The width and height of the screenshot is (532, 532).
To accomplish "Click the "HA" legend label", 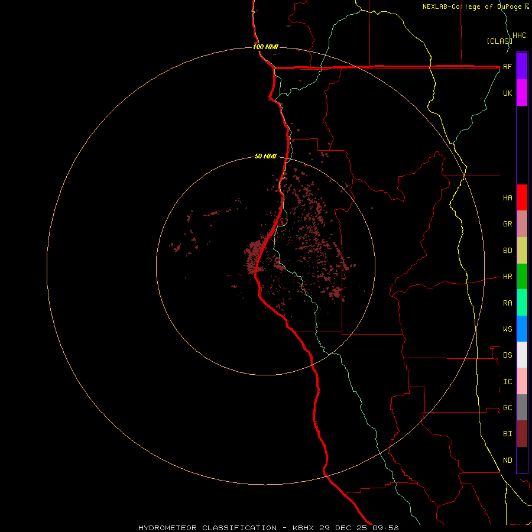I will click(507, 197).
